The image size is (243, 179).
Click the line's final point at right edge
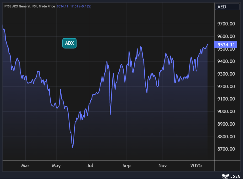coord(208,45)
